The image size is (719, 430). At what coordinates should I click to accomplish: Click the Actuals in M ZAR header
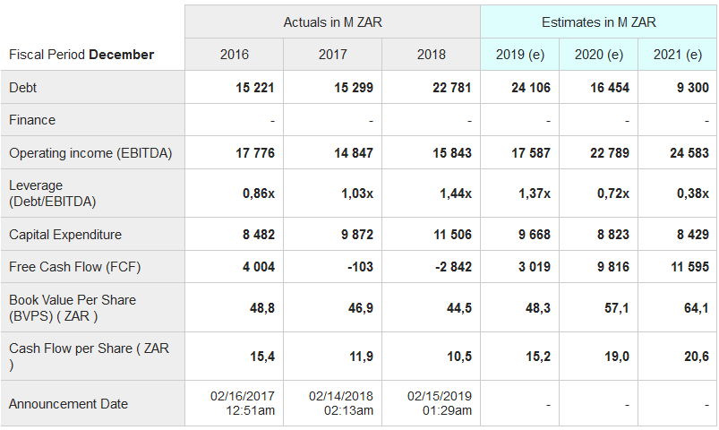(x=333, y=21)
